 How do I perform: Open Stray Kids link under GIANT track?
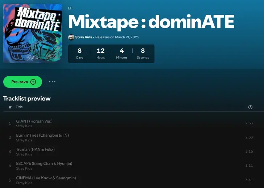(x=24, y=126)
